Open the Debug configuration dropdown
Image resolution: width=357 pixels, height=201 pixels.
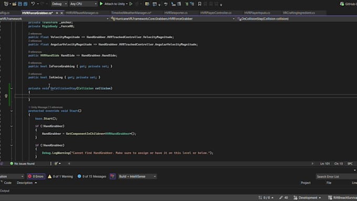click(59, 4)
